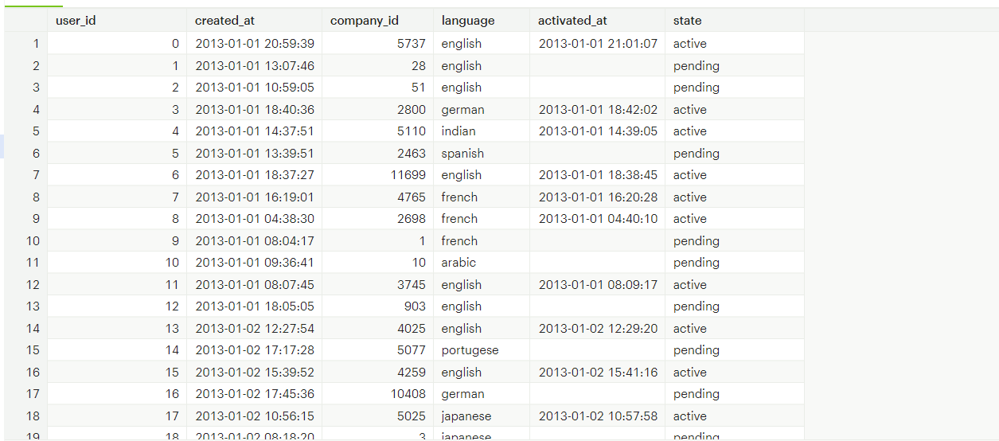Click company_id cell 5077
Image resolution: width=999 pixels, height=441 pixels.
click(378, 350)
